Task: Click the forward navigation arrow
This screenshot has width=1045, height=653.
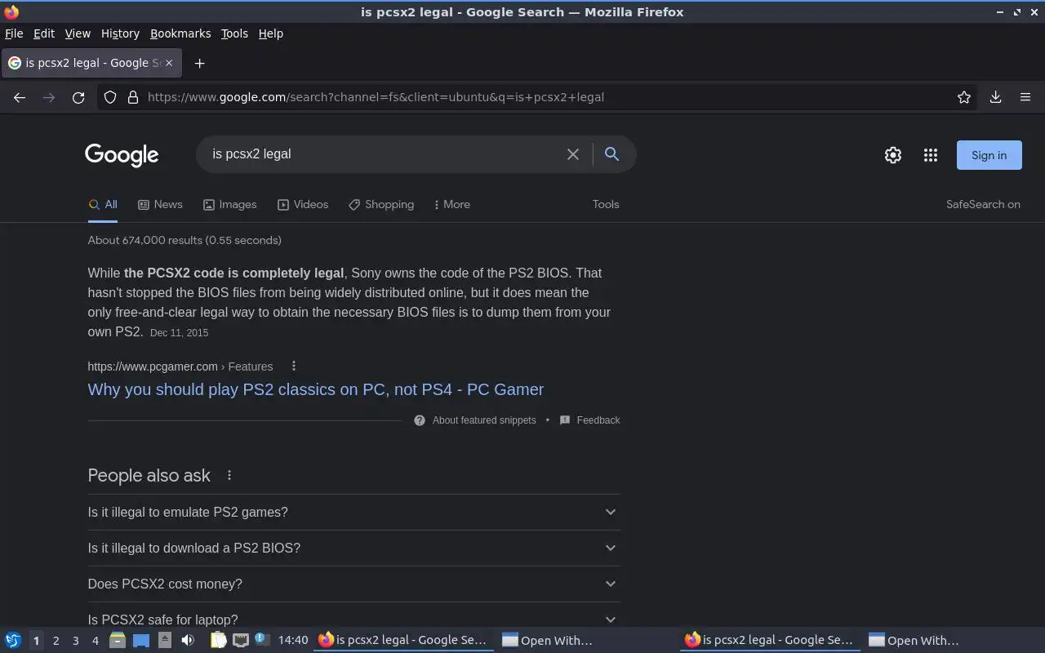Action: (x=49, y=97)
